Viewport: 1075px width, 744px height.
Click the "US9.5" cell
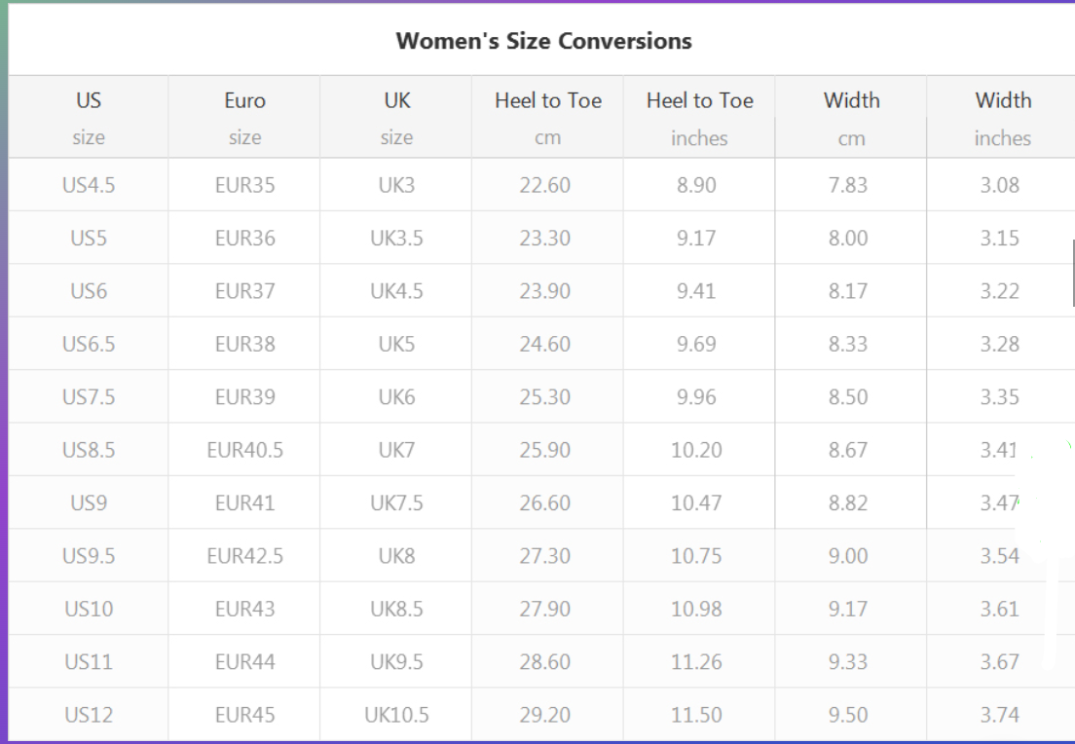point(89,555)
